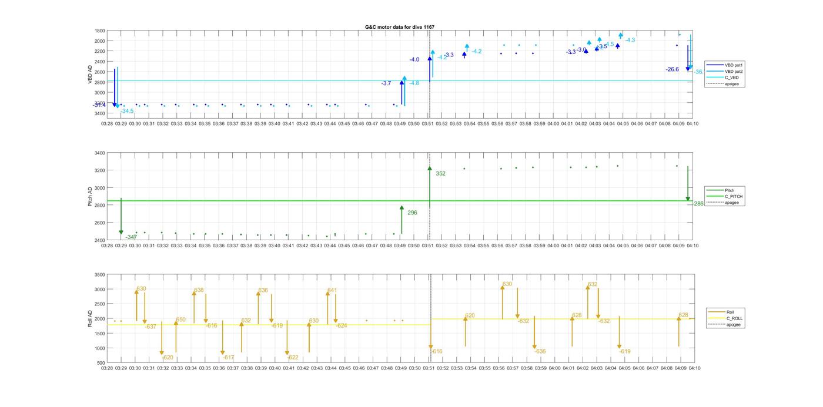Click the 'VBD AD' y-axis label
This screenshot has height=407, width=823.
[90, 73]
